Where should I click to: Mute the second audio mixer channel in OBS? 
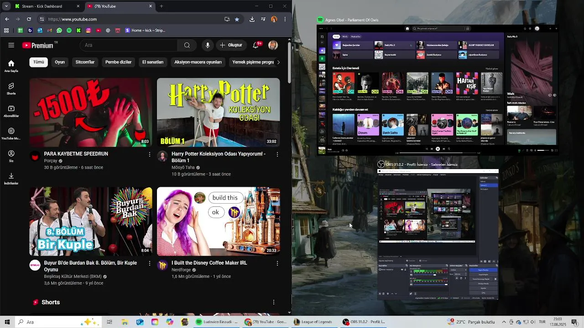tap(411, 284)
